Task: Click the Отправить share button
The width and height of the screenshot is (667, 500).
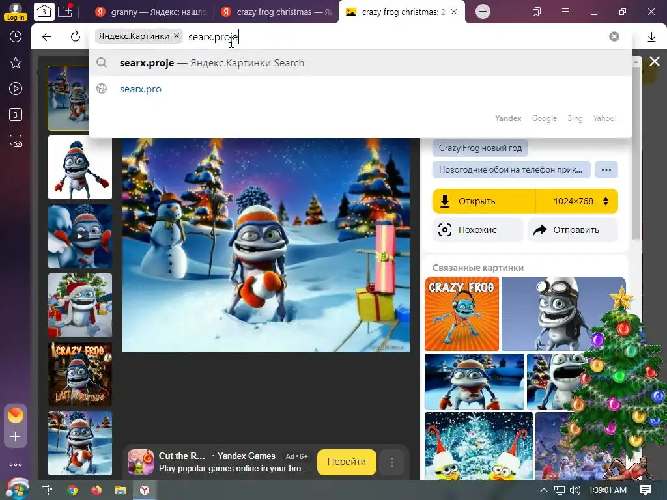Action: point(573,230)
